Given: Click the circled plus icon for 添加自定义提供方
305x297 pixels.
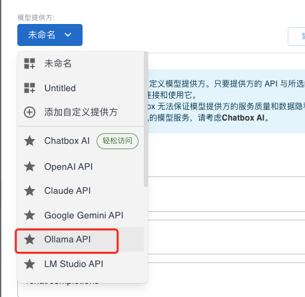Looking at the screenshot, I should [x=29, y=112].
